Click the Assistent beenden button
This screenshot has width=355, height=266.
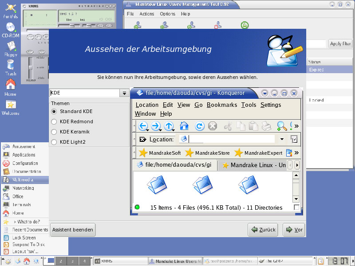point(73,230)
